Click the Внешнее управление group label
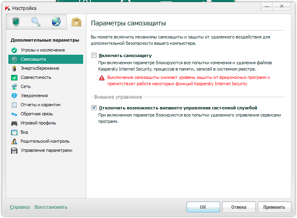Screen dimensions: 297x218 118,97
